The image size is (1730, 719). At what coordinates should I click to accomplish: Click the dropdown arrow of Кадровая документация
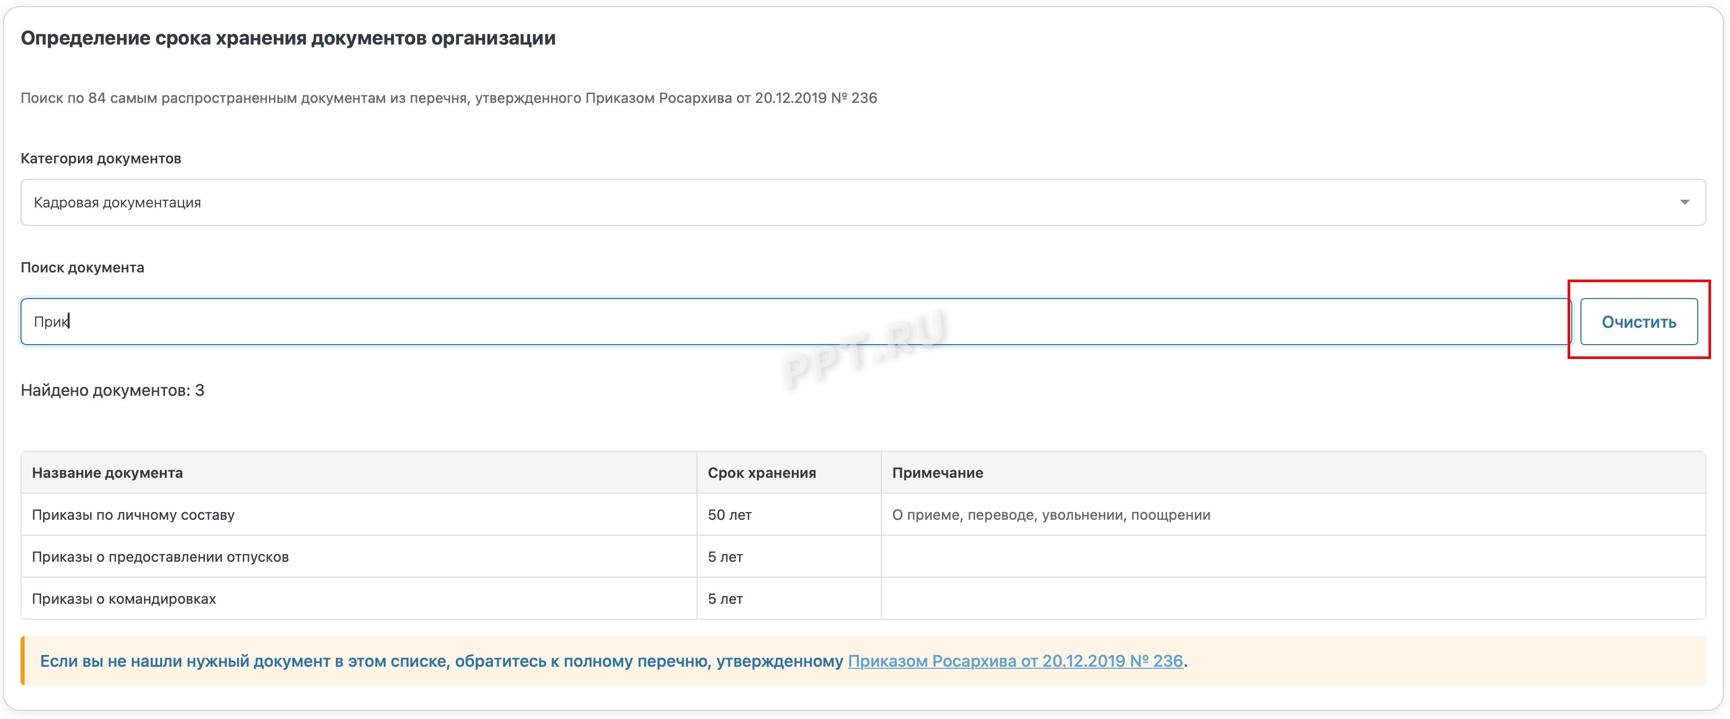1684,202
